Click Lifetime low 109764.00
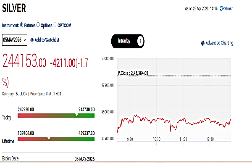This screenshot has height=163, width=252. tap(26, 133)
